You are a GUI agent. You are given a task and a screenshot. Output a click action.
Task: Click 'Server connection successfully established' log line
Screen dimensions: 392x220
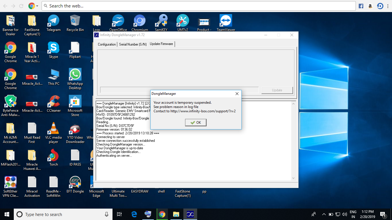pos(126,141)
